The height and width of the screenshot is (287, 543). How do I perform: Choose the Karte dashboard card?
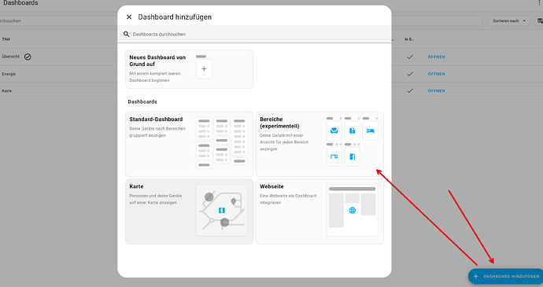point(189,212)
